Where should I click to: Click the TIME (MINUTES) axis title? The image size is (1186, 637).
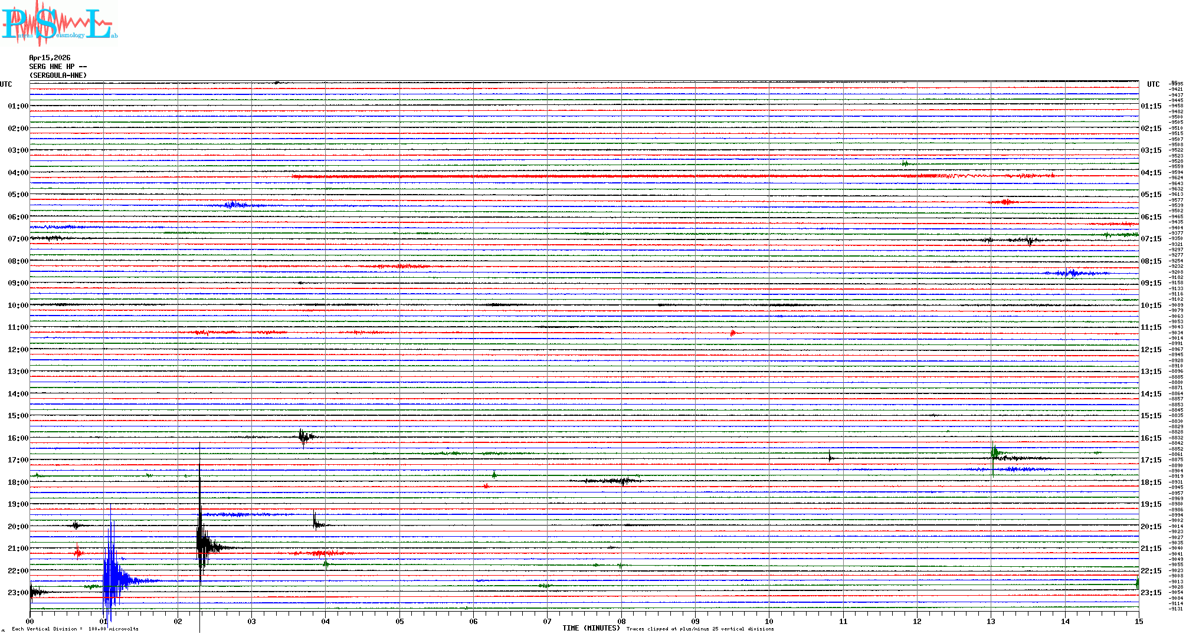tap(591, 628)
